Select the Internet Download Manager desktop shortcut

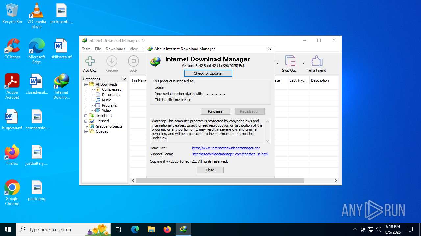pos(61,87)
